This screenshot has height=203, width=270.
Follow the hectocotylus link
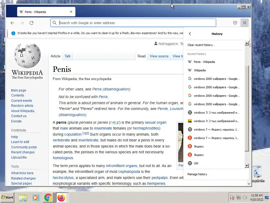63,178
